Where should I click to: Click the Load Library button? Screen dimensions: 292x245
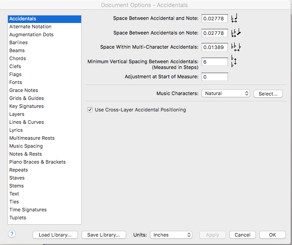click(x=55, y=235)
